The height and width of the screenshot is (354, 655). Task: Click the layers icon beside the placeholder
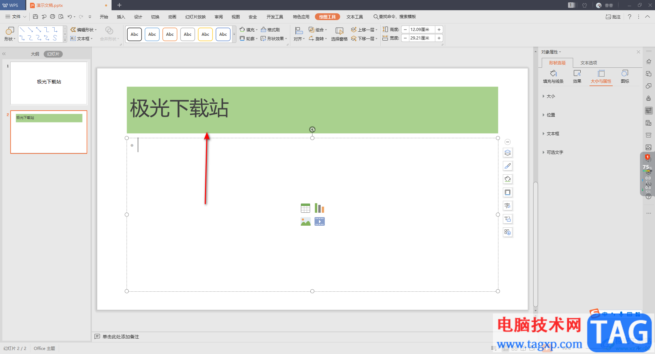coord(508,152)
